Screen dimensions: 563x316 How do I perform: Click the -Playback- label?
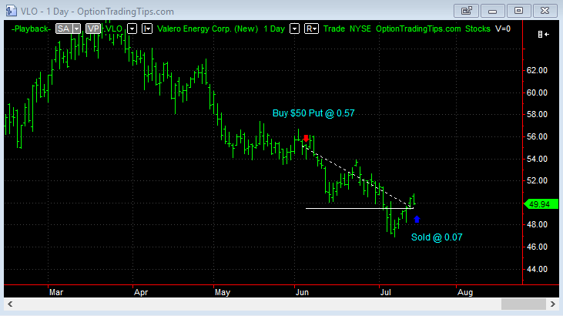pyautogui.click(x=31, y=29)
